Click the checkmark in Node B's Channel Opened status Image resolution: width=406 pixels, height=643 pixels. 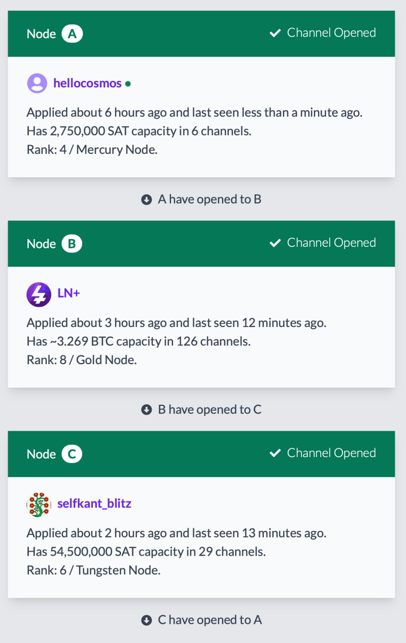(275, 243)
